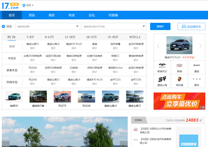This screenshot has height=147, width=208.
Task: Click the 更多 three-dots icon
Action: pyautogui.click(x=197, y=79)
